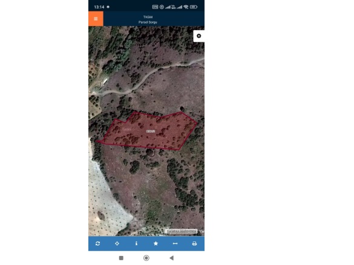
Task: Open map settings gear icon
Action: (198, 36)
